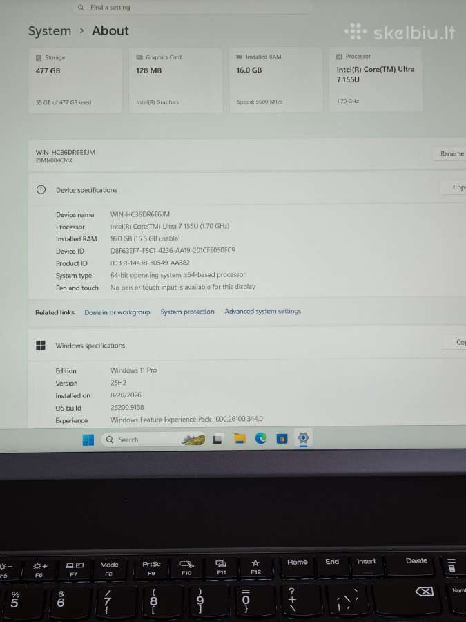Screen dimensions: 466x622
Task: Select the text 64-bit operating system, x64-based processor
Action: [178, 275]
